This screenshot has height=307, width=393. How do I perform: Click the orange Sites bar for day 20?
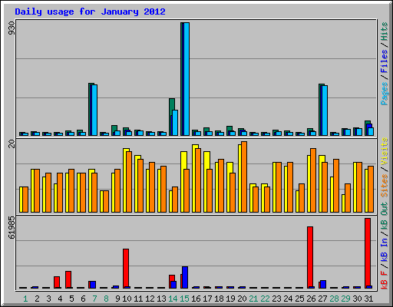click(x=244, y=177)
